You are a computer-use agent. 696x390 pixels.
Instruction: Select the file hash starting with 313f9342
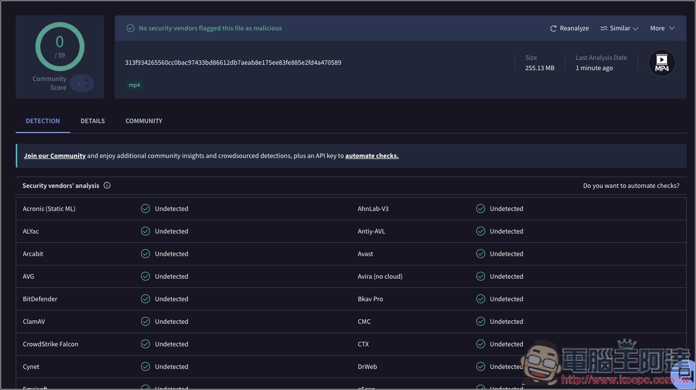point(233,63)
